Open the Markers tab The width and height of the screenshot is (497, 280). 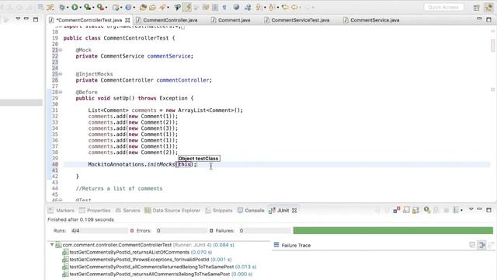tap(61, 211)
